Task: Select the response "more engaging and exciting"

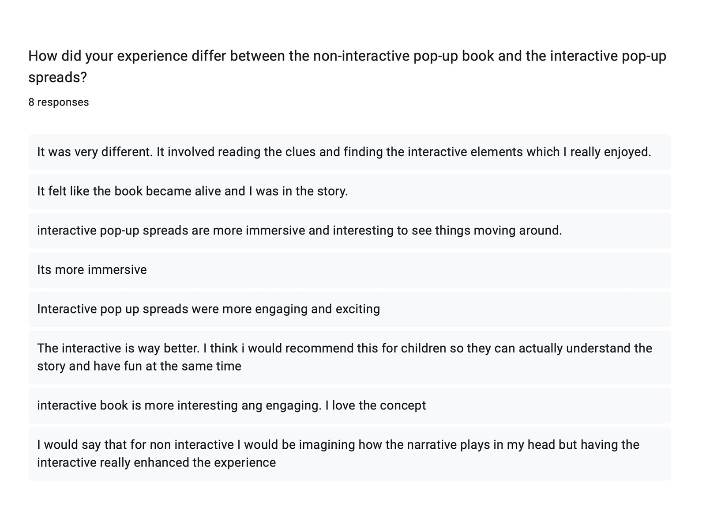Action: click(208, 309)
